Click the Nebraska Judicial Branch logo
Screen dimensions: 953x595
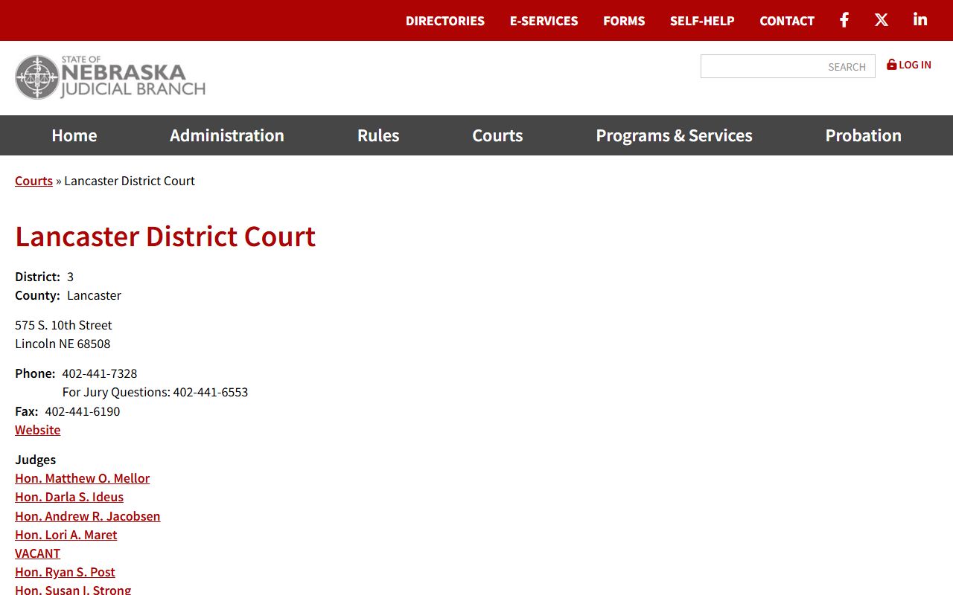click(110, 77)
